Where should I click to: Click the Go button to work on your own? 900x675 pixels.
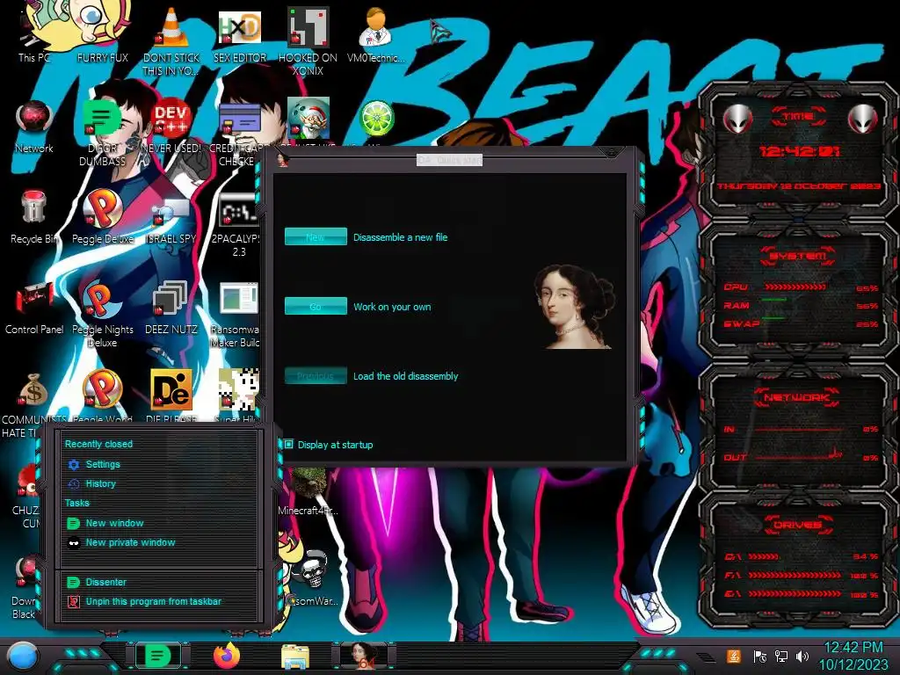coord(316,307)
